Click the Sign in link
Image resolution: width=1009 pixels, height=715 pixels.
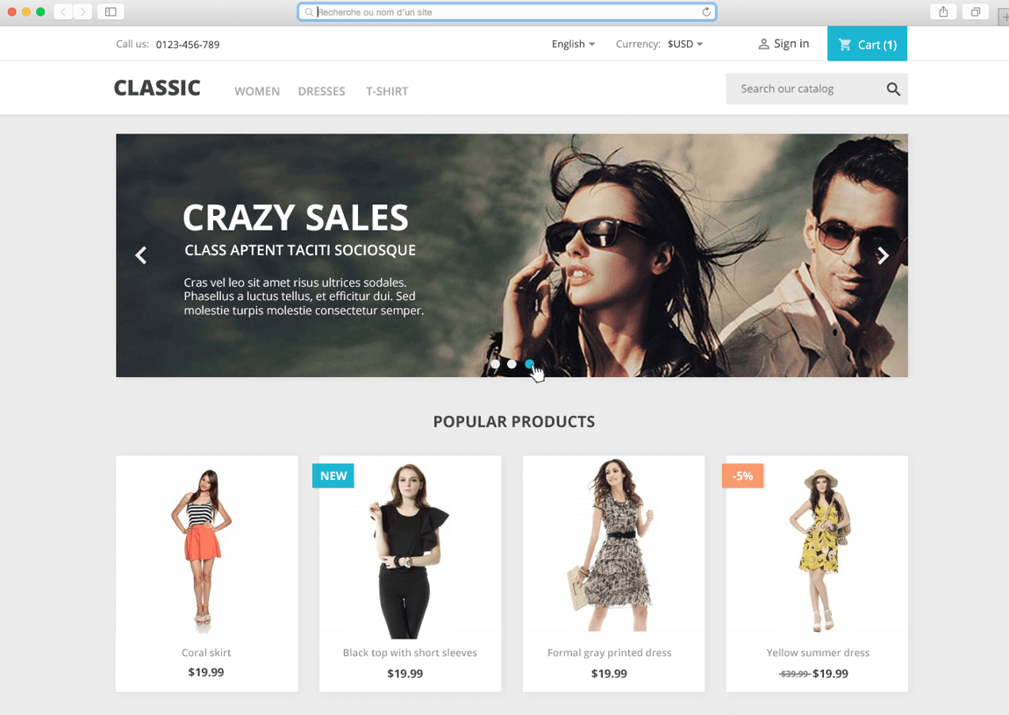784,44
